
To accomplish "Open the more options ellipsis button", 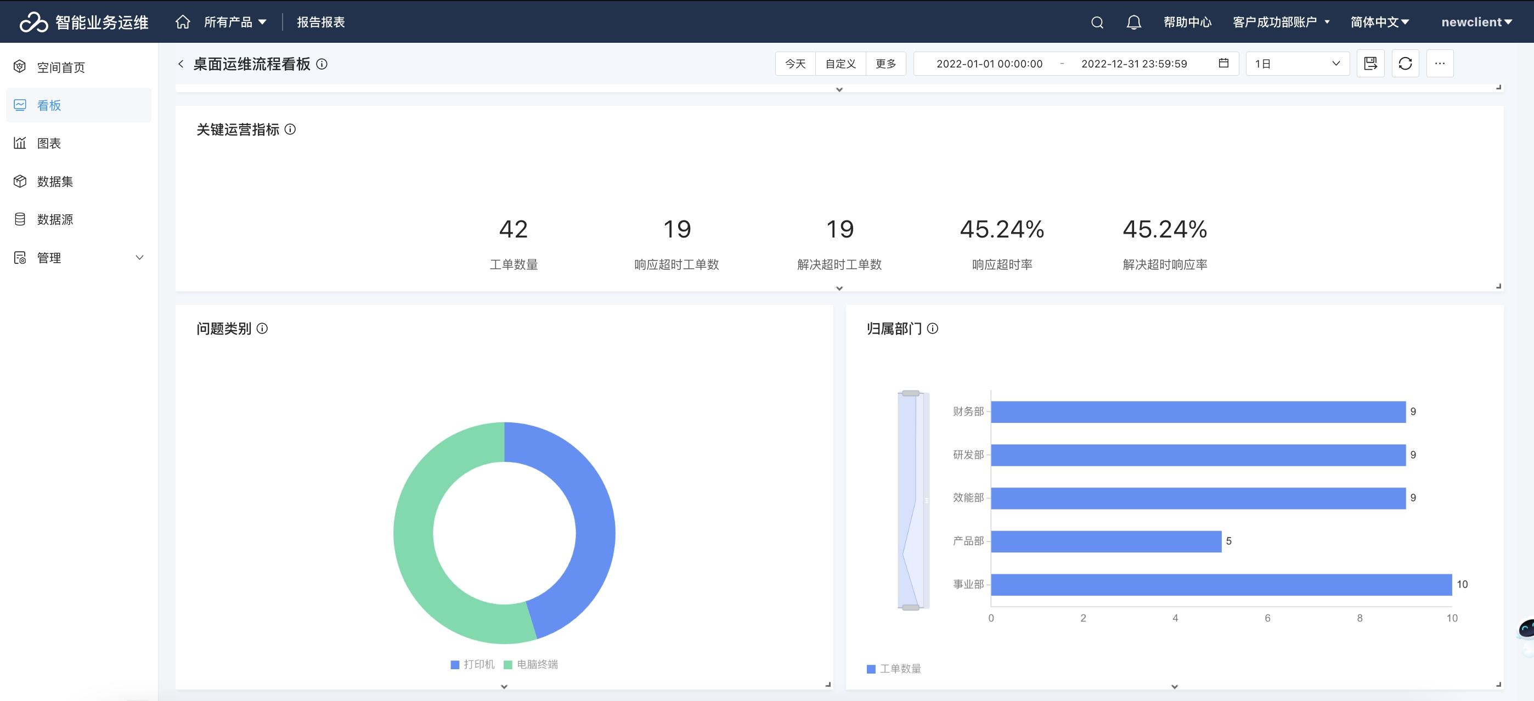I will tap(1440, 63).
